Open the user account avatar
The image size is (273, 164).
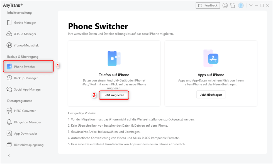[x=241, y=6]
